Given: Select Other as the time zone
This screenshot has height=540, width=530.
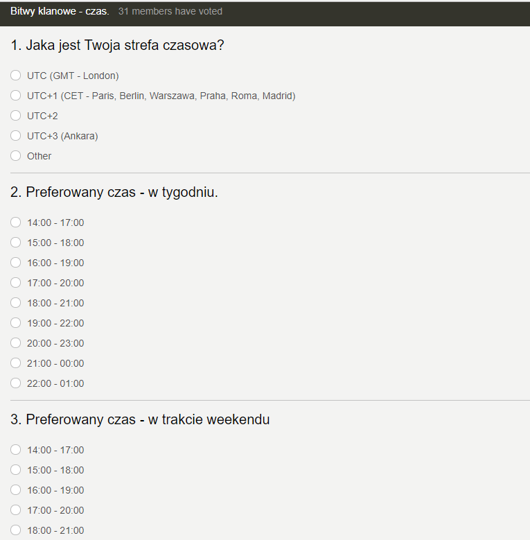Looking at the screenshot, I should pyautogui.click(x=16, y=156).
